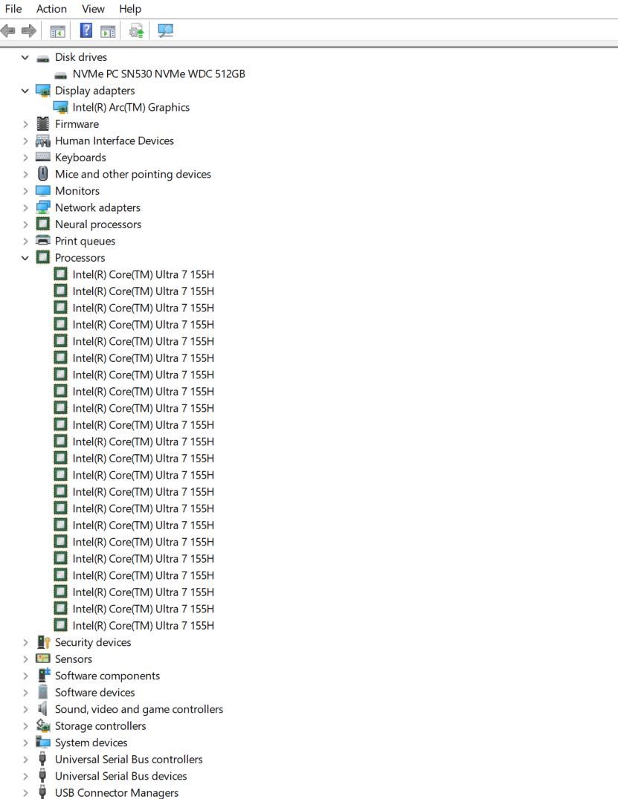Expand the Network adapters node
Image resolution: width=618 pixels, height=799 pixels.
pos(25,208)
